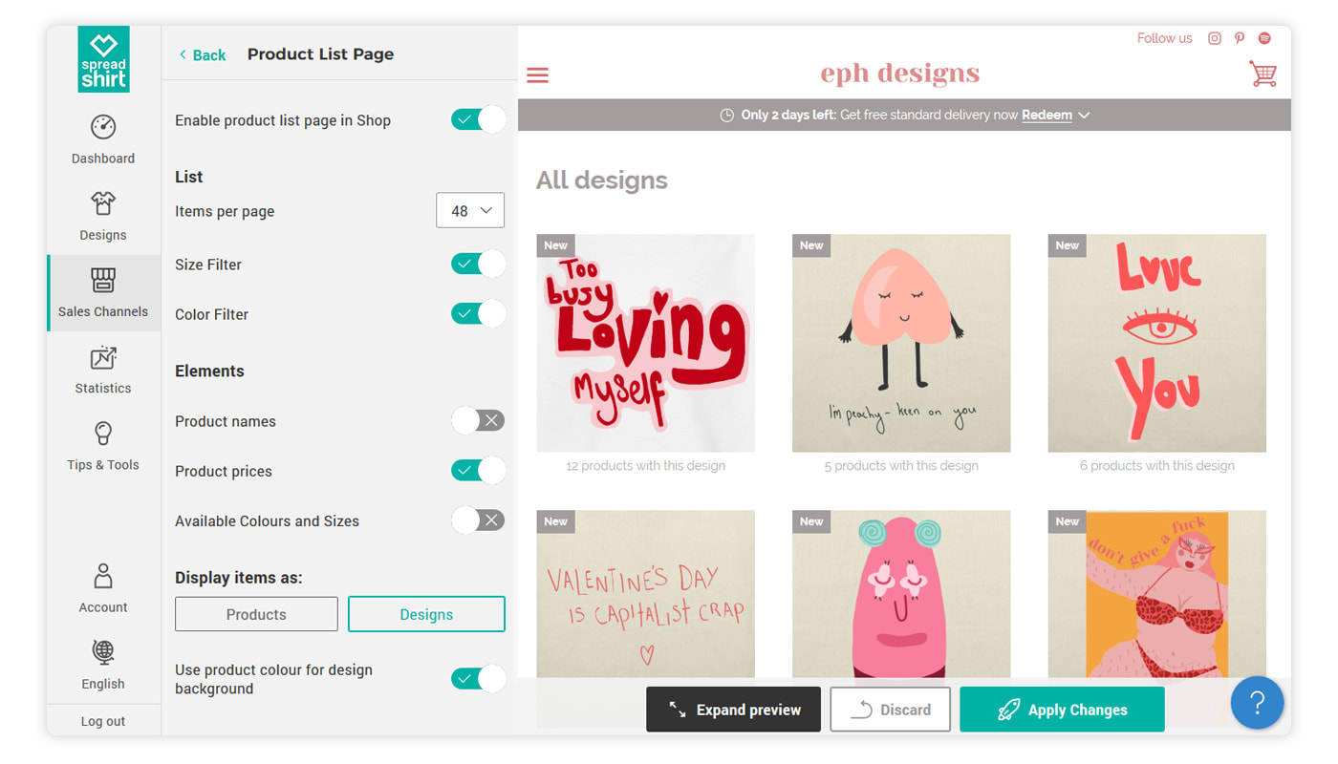Go to Designs section in sidebar

(x=103, y=216)
